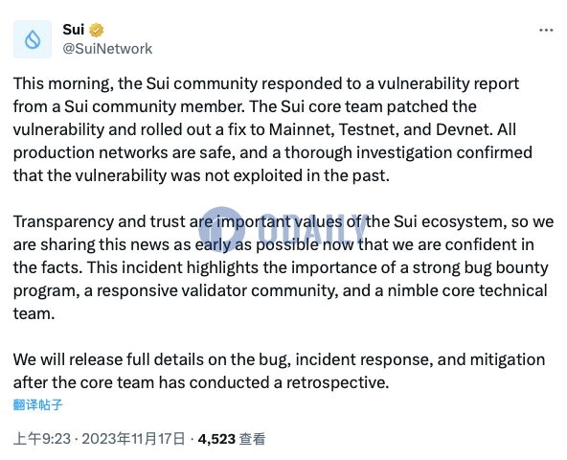This screenshot has height=460, width=567.
Task: Click the 2023年11月17日 post date
Action: [x=133, y=439]
